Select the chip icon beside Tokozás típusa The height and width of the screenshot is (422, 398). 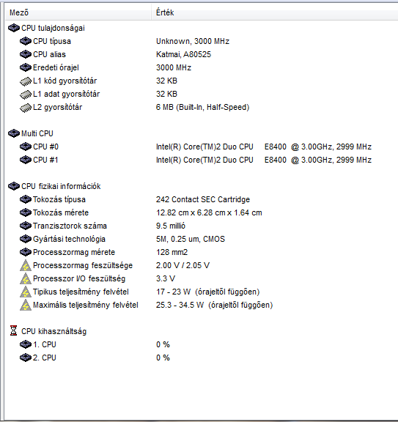click(26, 199)
